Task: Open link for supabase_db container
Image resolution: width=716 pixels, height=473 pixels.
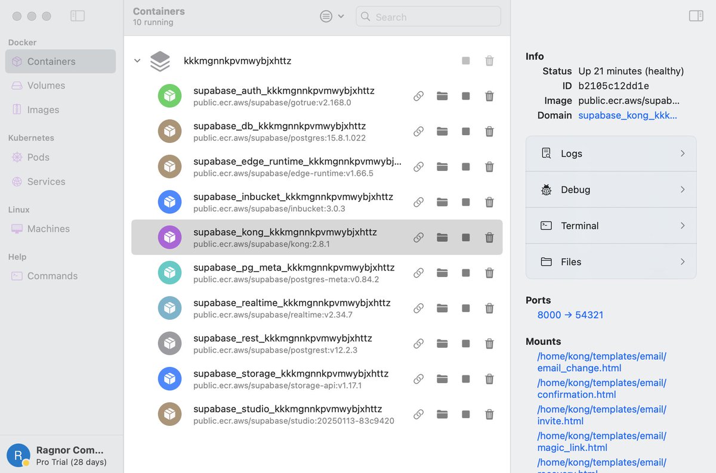Action: [x=419, y=132]
